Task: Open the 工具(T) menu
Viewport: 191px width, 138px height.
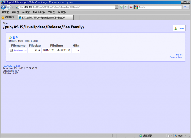Action: pos(51,12)
